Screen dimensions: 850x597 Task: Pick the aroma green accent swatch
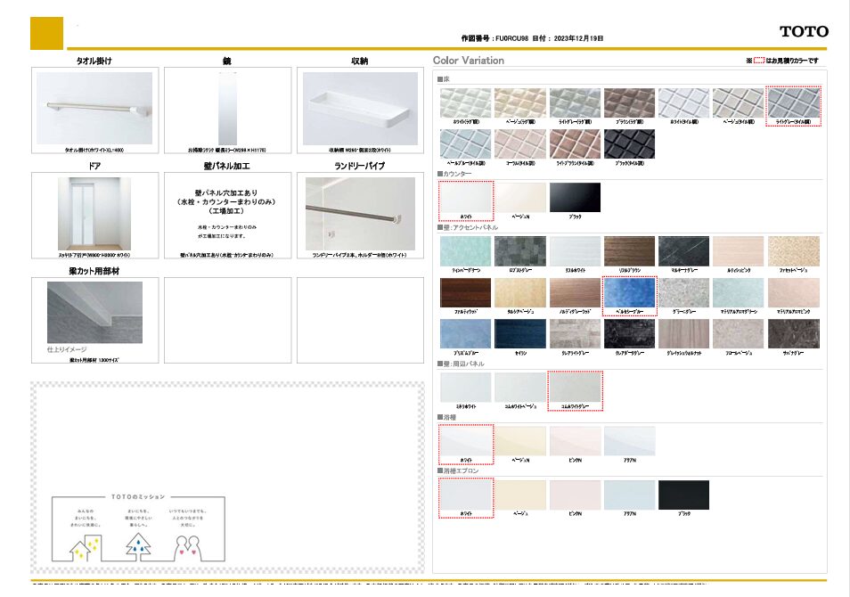[739, 293]
